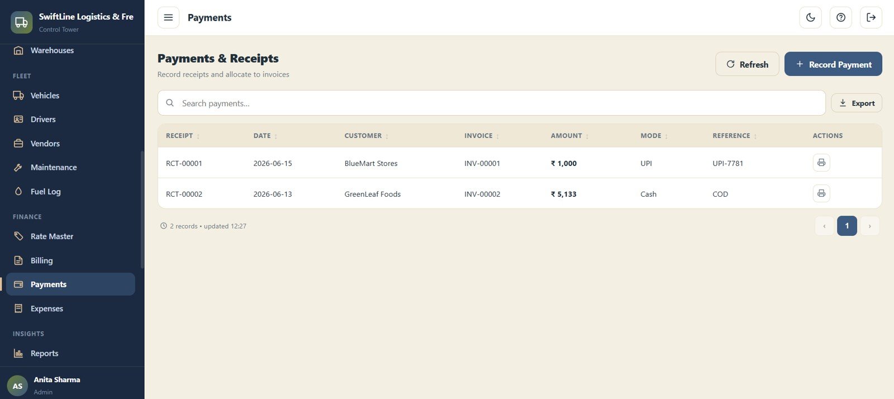Click the search magnifier icon

pyautogui.click(x=170, y=103)
